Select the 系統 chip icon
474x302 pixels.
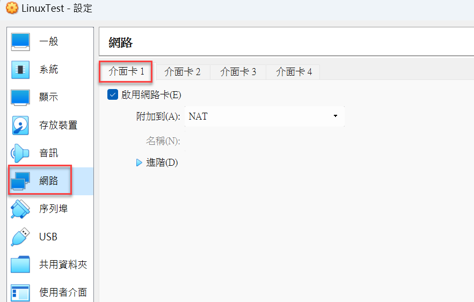pyautogui.click(x=20, y=69)
